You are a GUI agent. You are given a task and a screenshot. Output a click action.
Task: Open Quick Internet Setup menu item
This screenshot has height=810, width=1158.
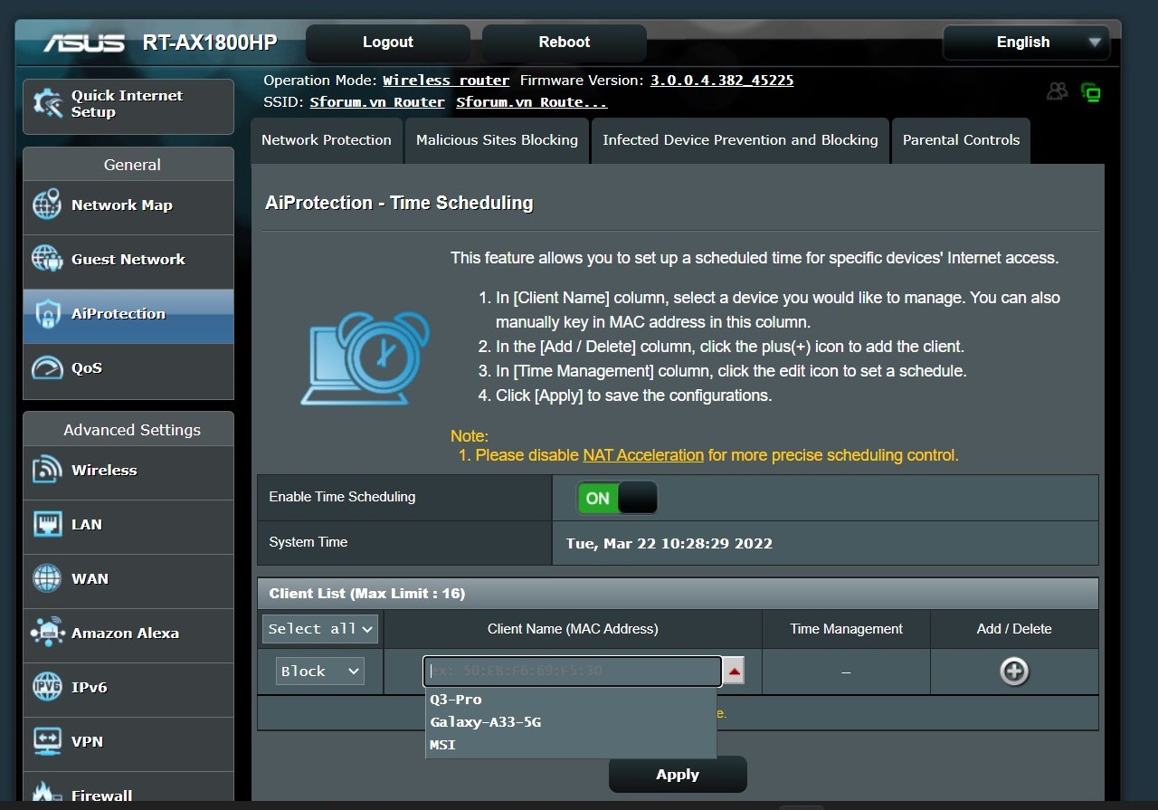click(128, 106)
